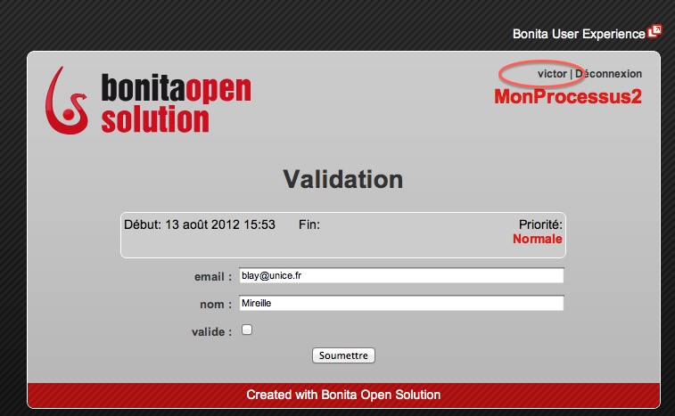Image resolution: width=675 pixels, height=416 pixels.
Task: Click 'Created with Bonita Open Solution' footer
Action: pos(343,394)
